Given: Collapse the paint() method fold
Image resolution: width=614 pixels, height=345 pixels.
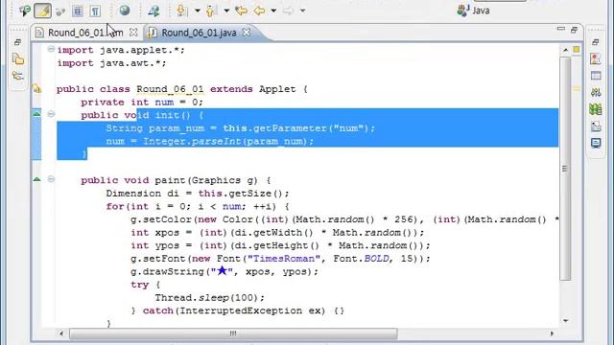Looking at the screenshot, I should point(51,179).
